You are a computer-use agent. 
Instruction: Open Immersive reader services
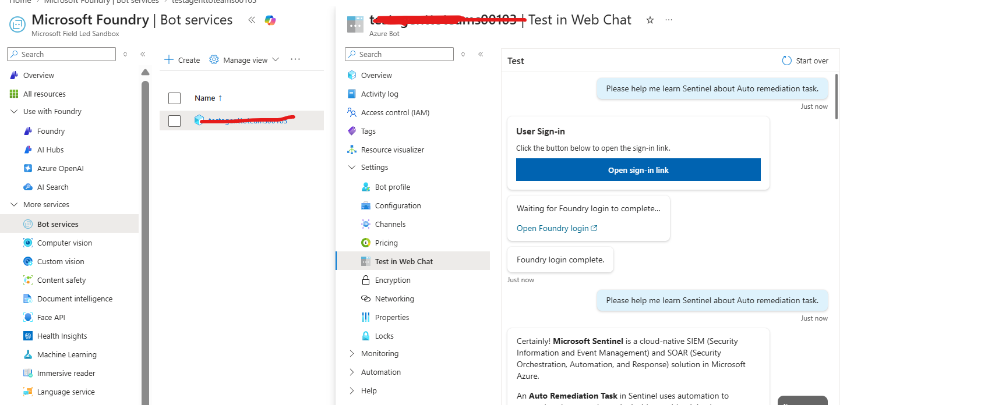pos(66,373)
